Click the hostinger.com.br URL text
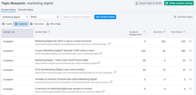Viewport: 196px width, 95px height. (x=66, y=63)
